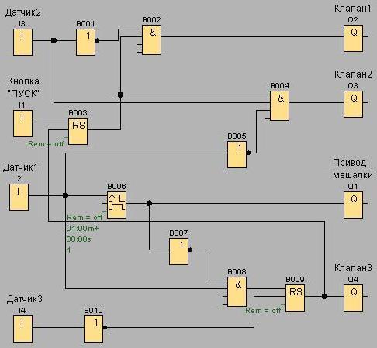
Task: Click the Датчик3 label
Action: pos(25,299)
